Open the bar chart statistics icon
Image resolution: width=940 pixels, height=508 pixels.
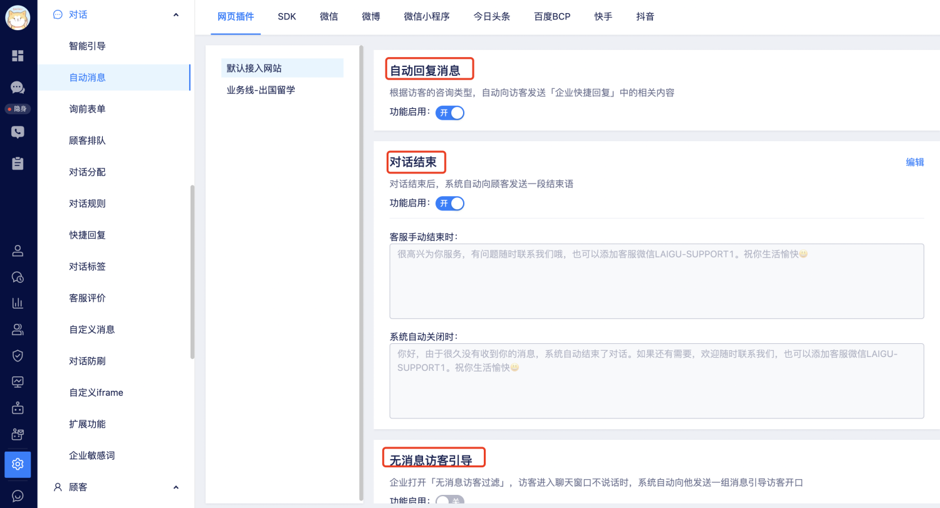[18, 303]
